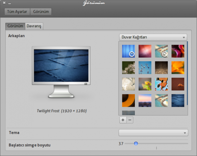197x156 pixels.
Task: Select the Görünüm tab
Action: coord(15,26)
